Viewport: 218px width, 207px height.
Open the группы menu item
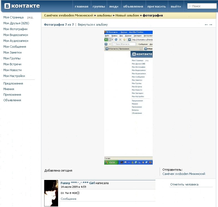pos(99,6)
